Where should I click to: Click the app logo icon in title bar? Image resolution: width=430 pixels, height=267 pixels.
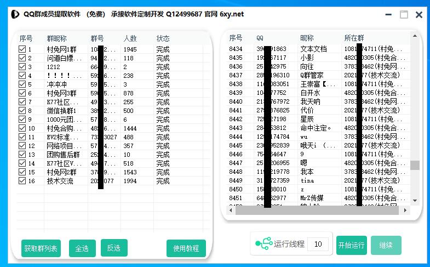point(15,14)
